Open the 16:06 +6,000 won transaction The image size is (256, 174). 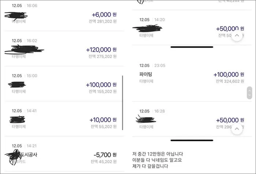point(64,15)
